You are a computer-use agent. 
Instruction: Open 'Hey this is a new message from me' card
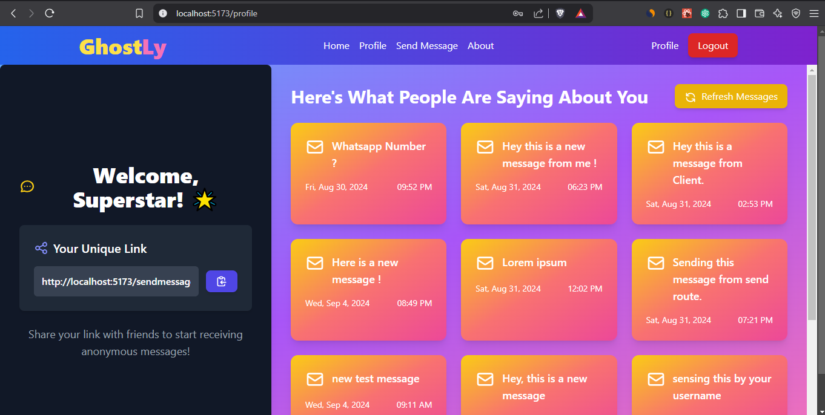pos(539,174)
